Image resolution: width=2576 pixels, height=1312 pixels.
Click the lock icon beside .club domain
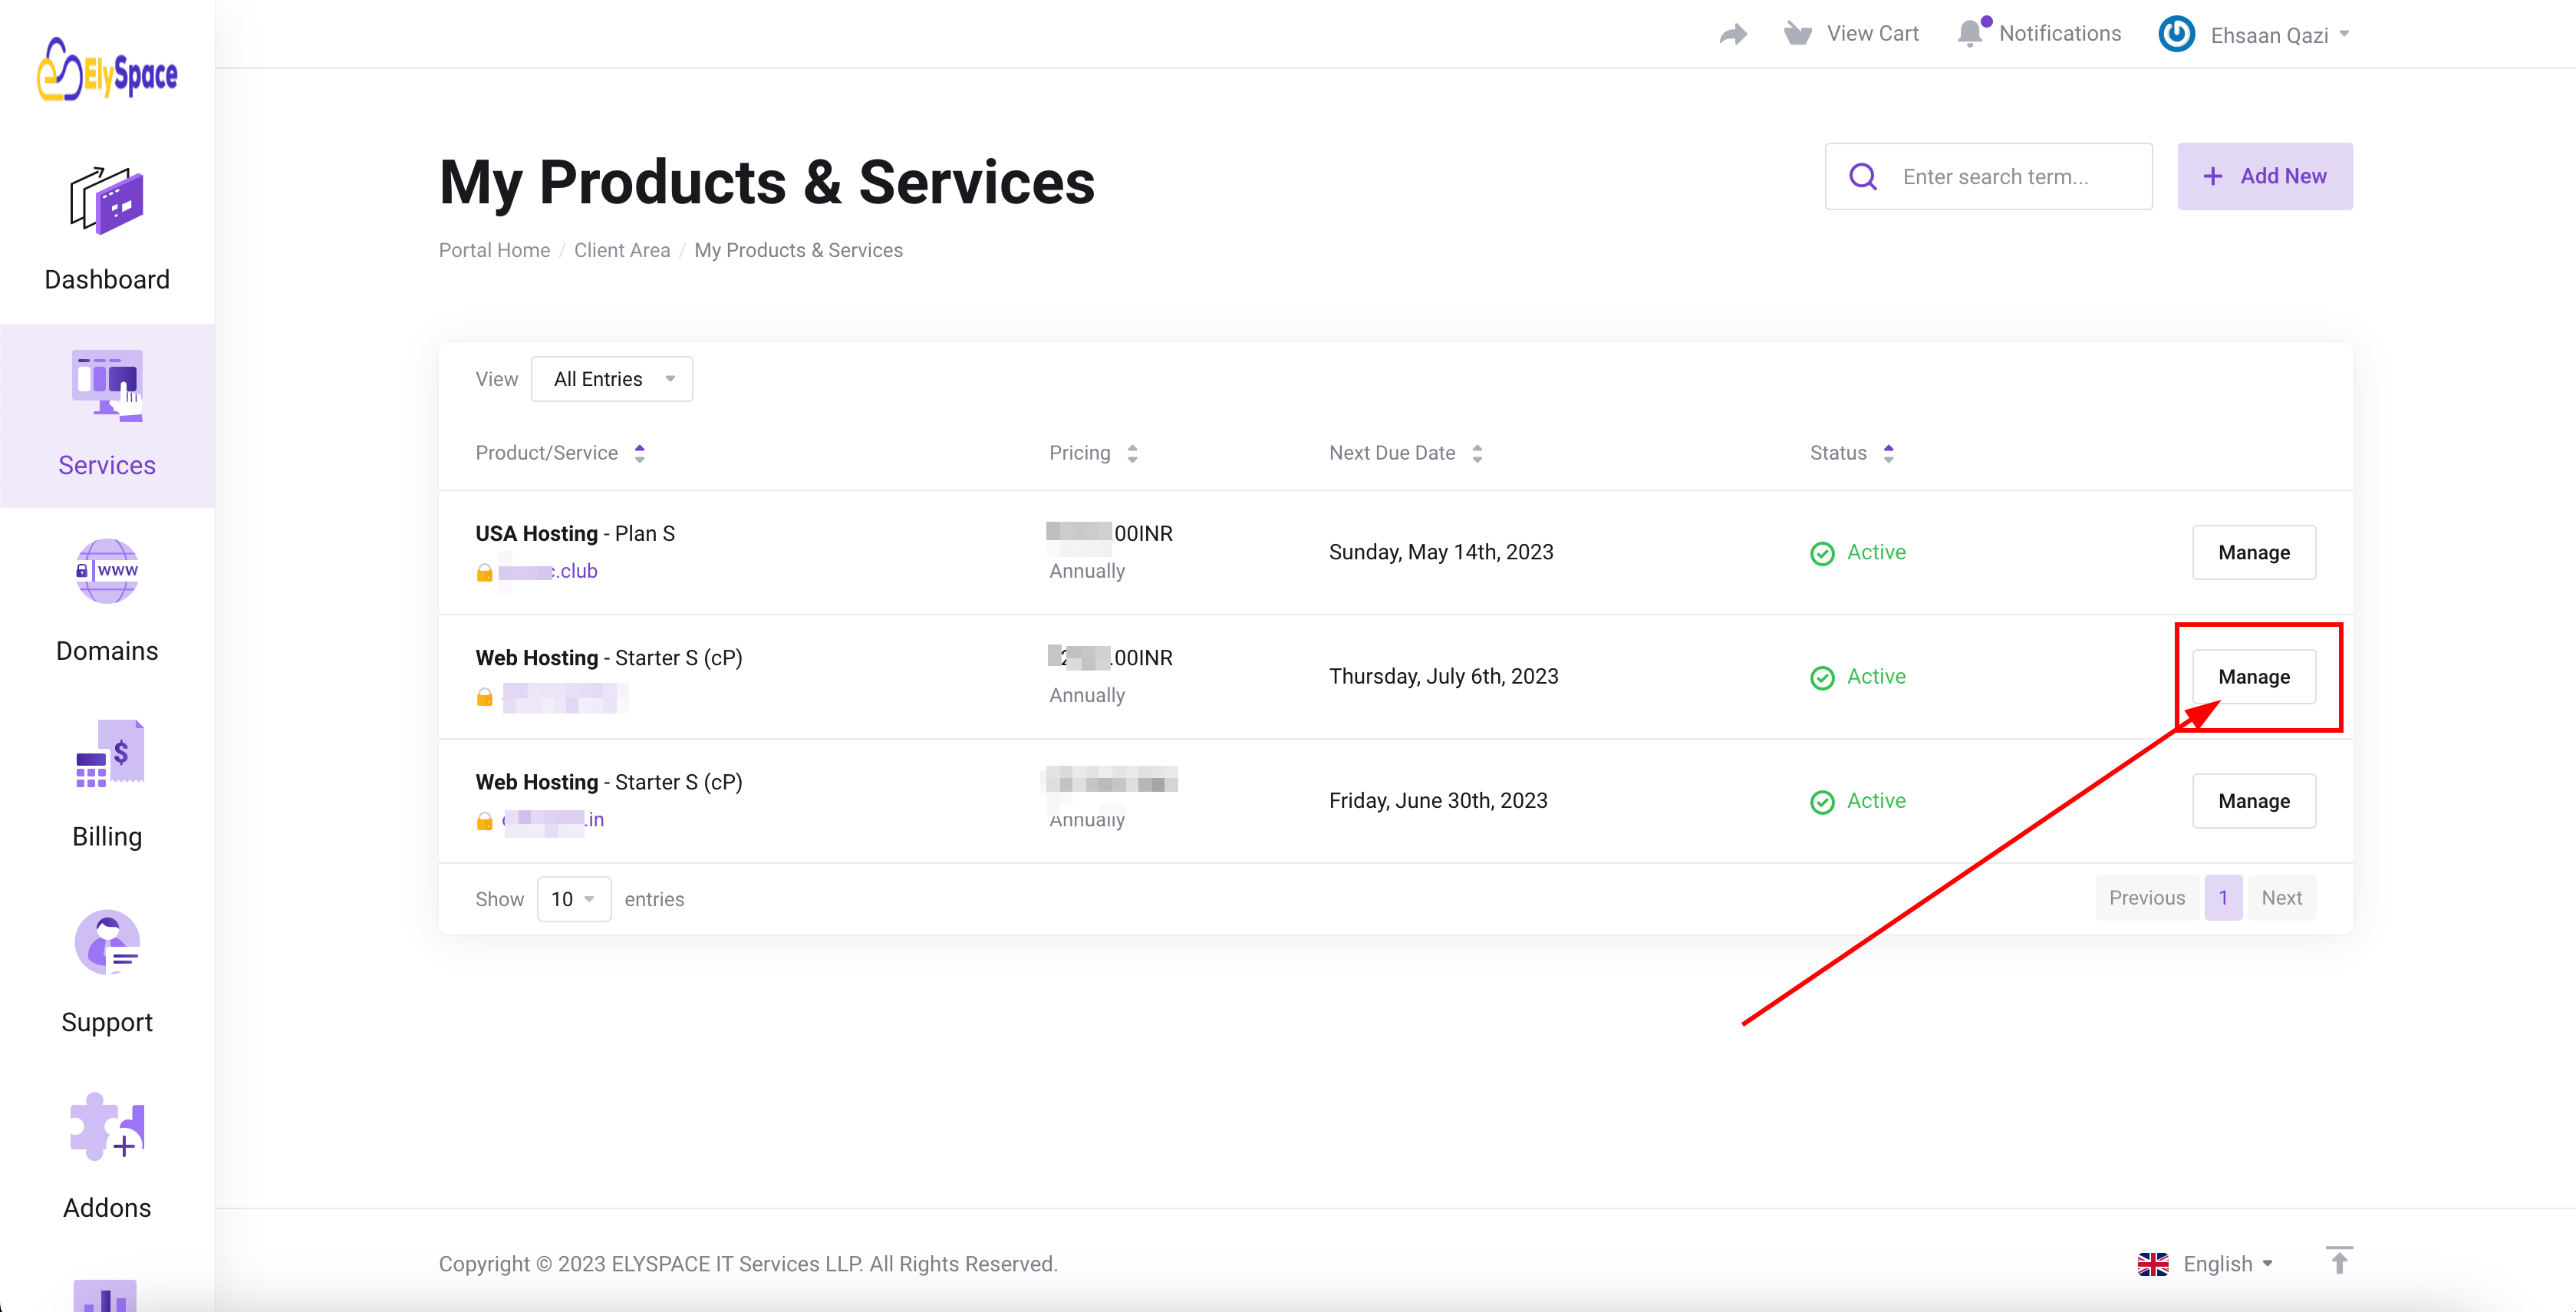tap(484, 572)
